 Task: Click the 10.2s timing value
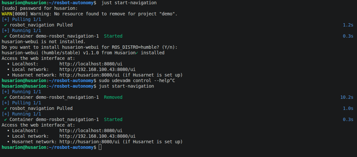[x=347, y=97]
